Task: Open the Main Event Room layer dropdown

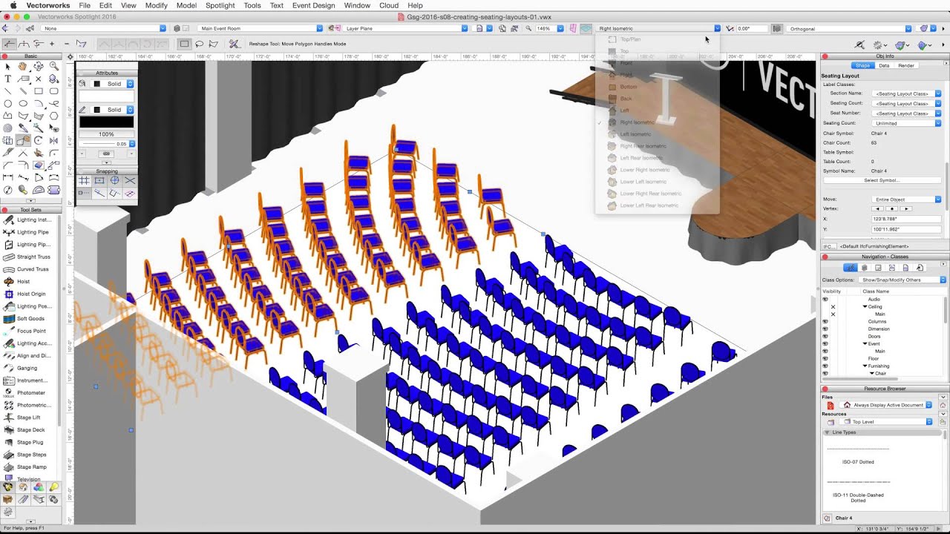Action: coord(261,28)
